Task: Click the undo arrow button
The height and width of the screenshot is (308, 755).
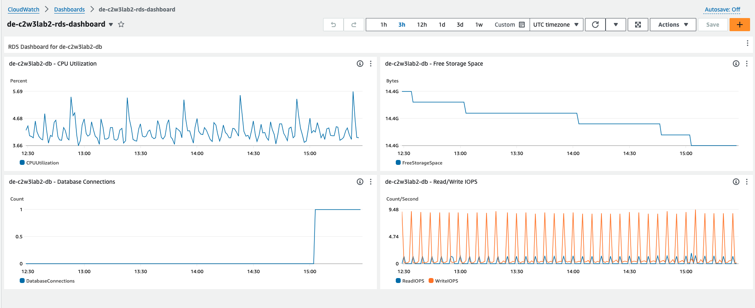Action: 333,25
